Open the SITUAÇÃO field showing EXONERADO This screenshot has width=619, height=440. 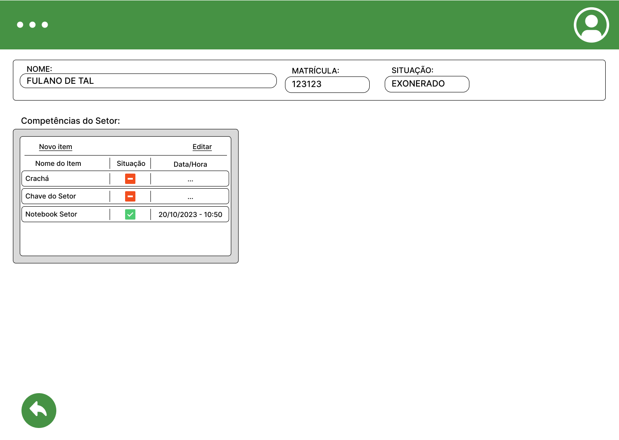pos(427,84)
